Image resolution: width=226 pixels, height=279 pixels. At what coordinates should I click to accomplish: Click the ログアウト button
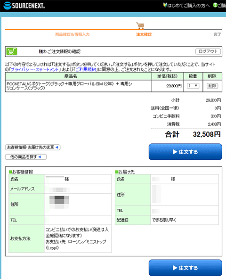(x=208, y=51)
